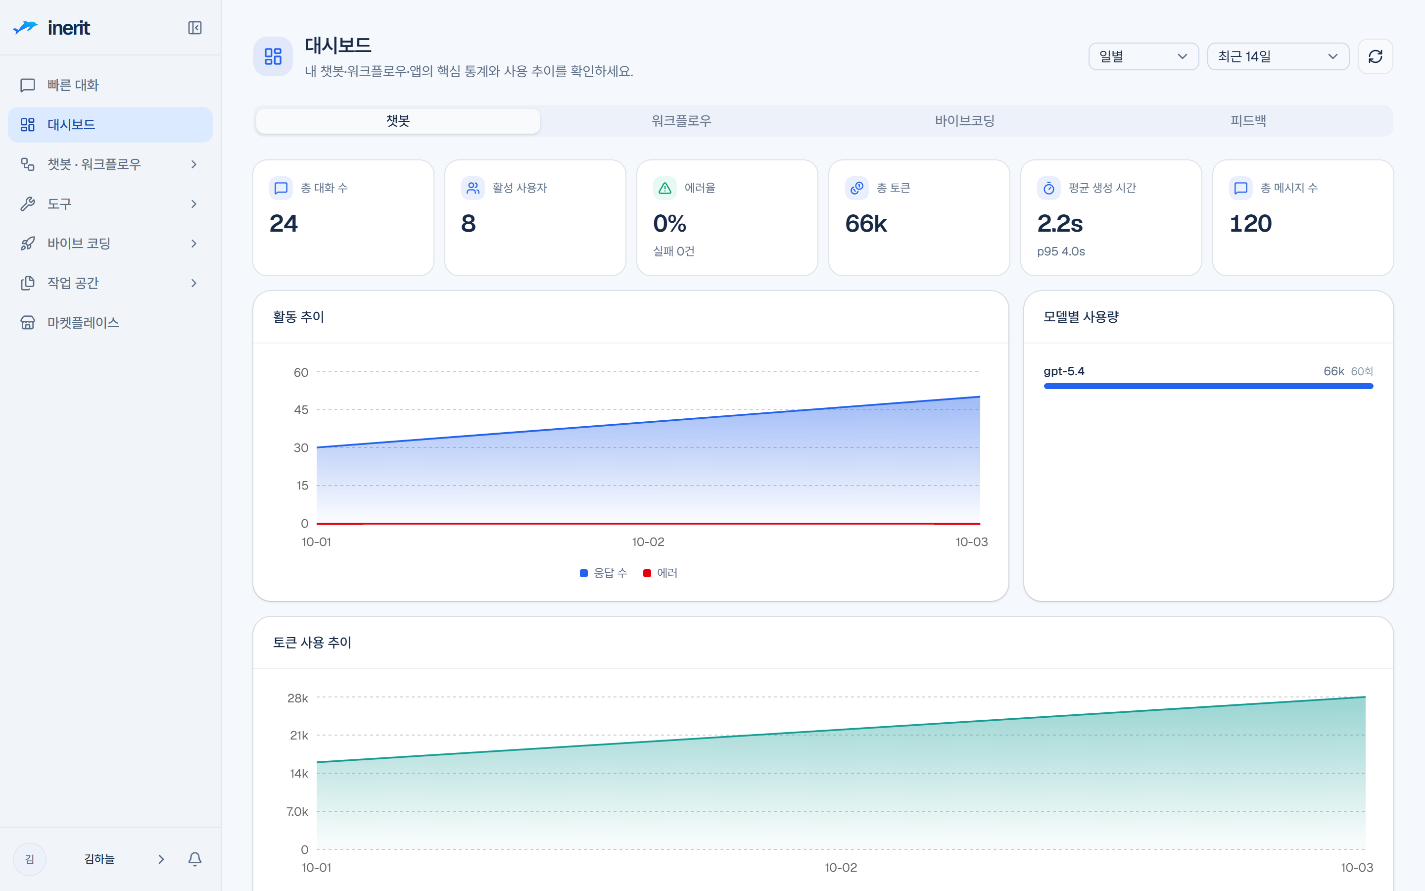Expand the 도구 submenu chevron
The height and width of the screenshot is (891, 1425).
[x=194, y=204]
